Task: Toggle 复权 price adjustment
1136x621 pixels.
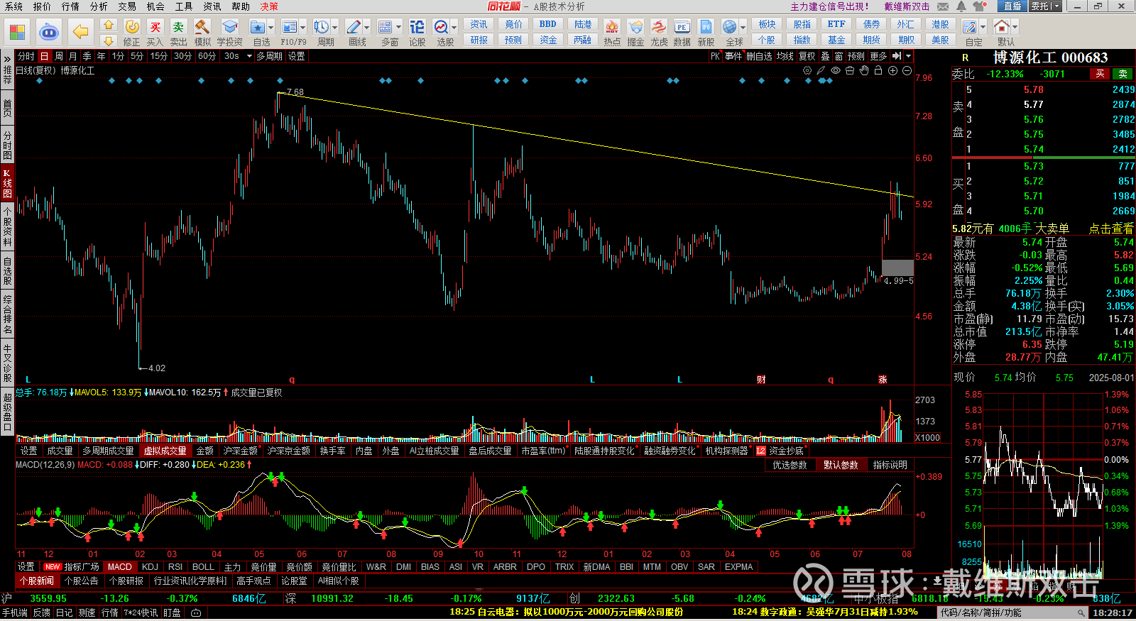Action: (807, 56)
